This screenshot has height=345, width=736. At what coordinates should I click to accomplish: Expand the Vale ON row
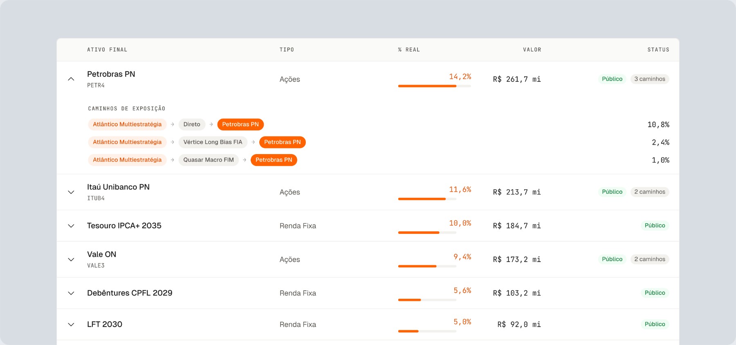[71, 260]
